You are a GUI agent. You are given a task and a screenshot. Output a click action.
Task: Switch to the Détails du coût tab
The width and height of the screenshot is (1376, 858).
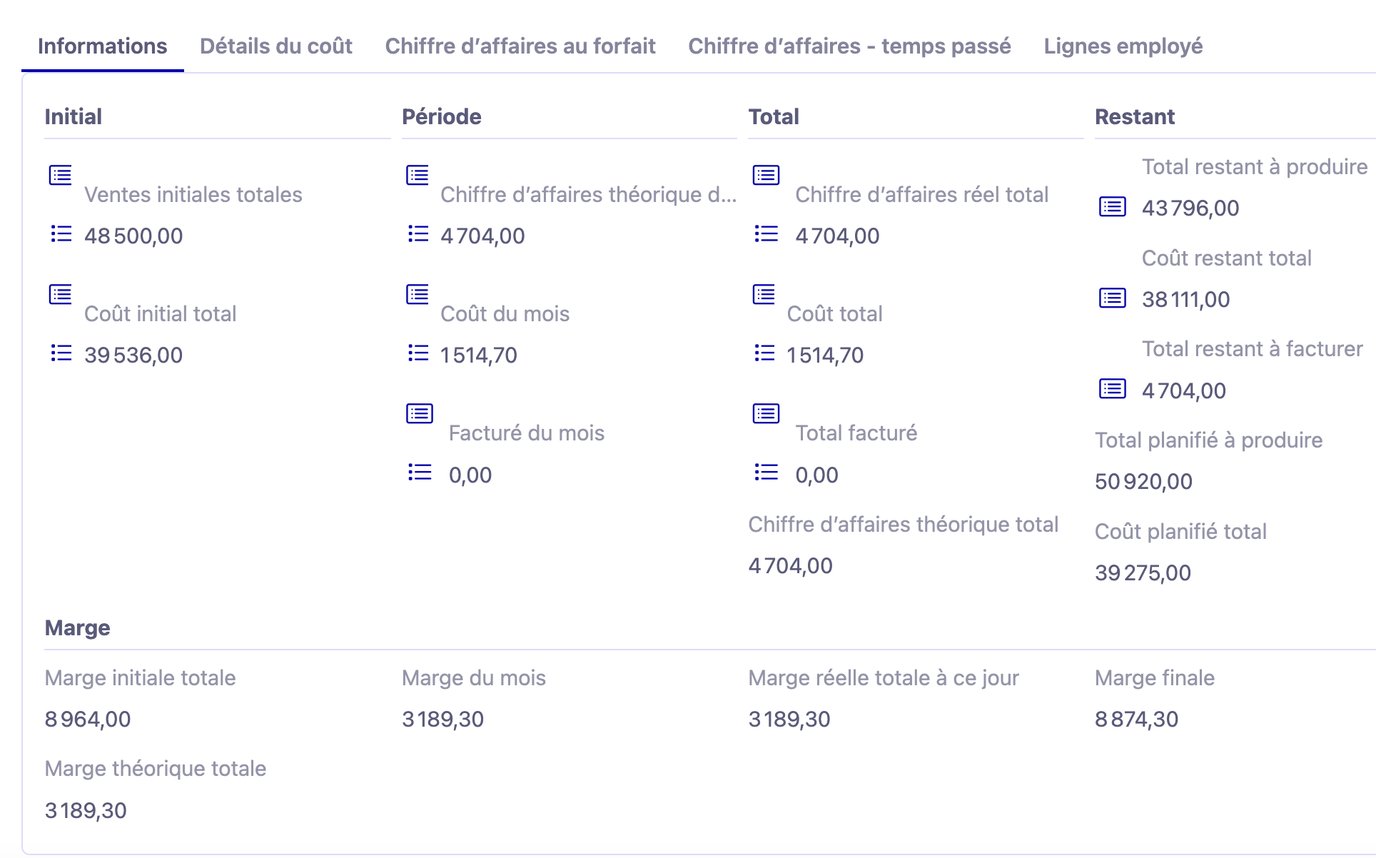pyautogui.click(x=276, y=46)
